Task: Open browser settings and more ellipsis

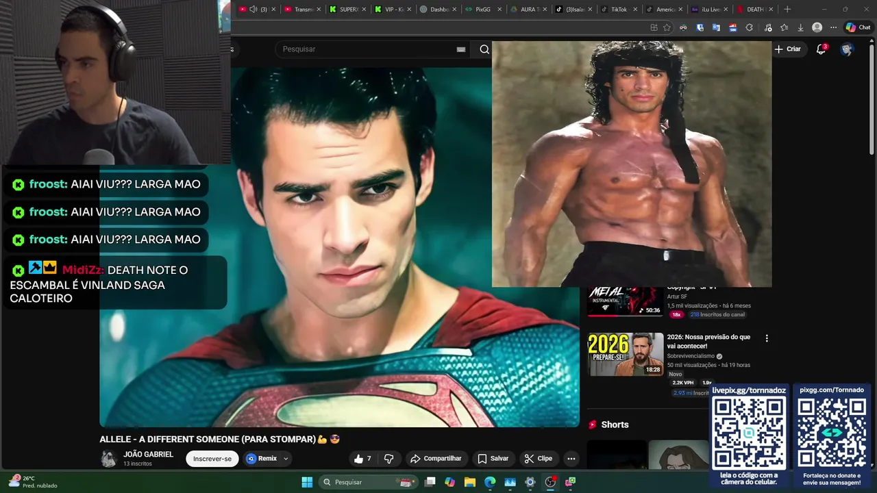Action: (833, 27)
